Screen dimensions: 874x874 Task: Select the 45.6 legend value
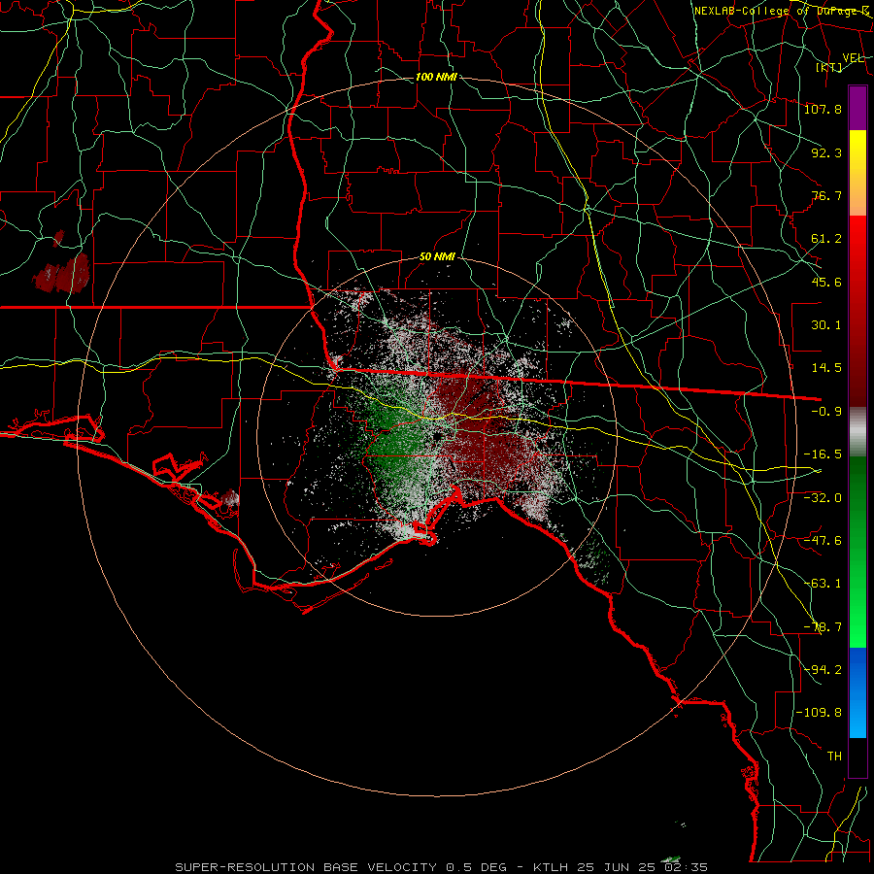[x=826, y=282]
